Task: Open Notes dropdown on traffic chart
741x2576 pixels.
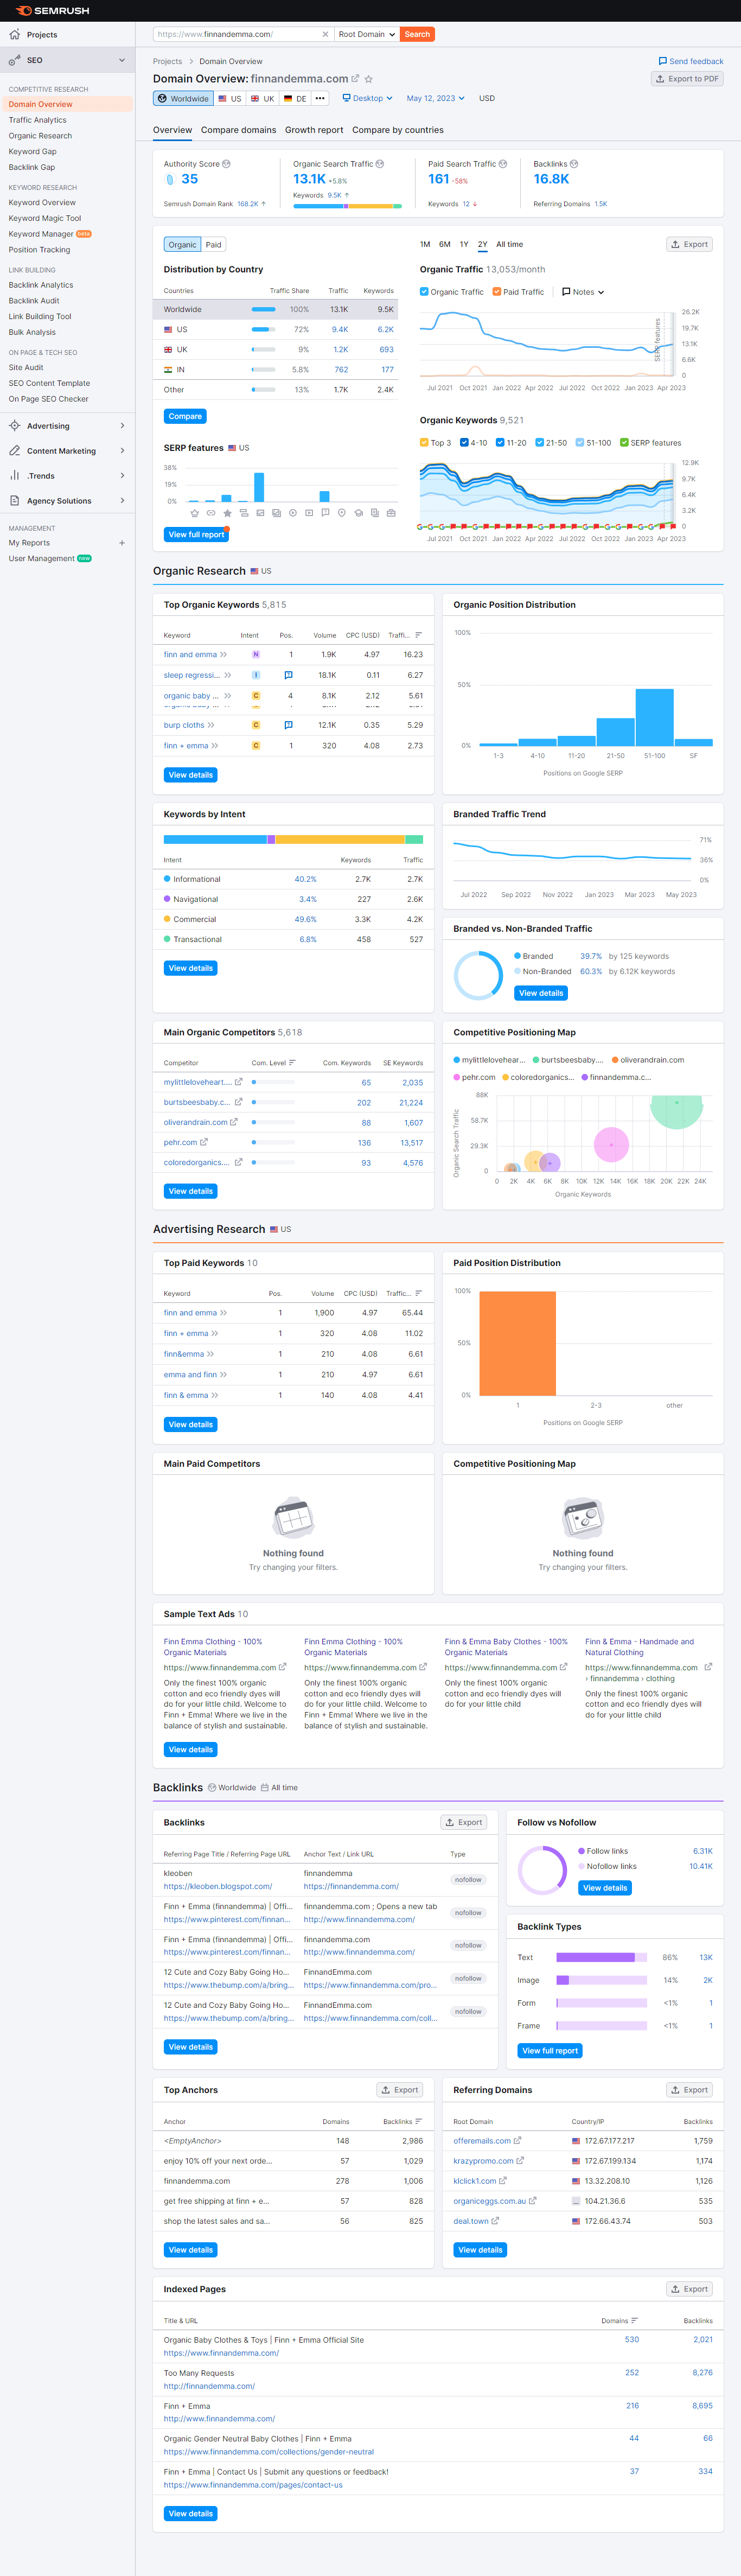Action: (x=583, y=292)
